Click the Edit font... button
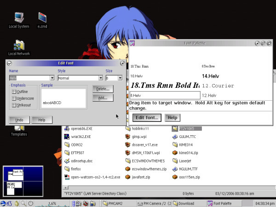The width and height of the screenshot is (276, 207). click(x=147, y=118)
